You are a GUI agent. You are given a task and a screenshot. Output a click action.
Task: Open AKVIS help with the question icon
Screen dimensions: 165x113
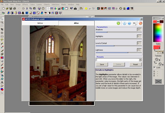[x=129, y=23]
